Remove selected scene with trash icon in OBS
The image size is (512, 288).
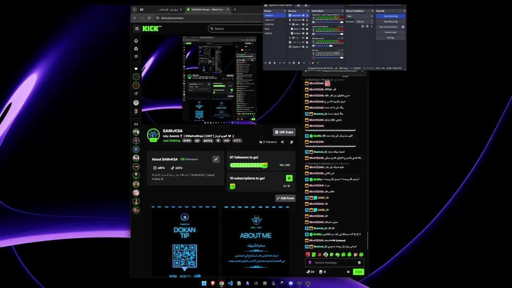tap(270, 63)
